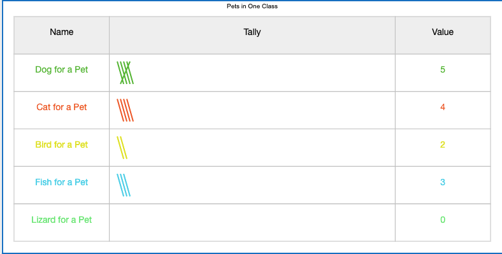Click the Dog value 5
Image resolution: width=502 pixels, height=254 pixels.
pos(443,69)
